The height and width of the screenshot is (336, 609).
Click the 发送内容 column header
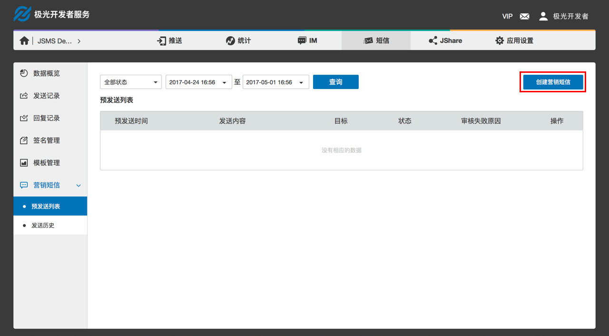(x=232, y=121)
